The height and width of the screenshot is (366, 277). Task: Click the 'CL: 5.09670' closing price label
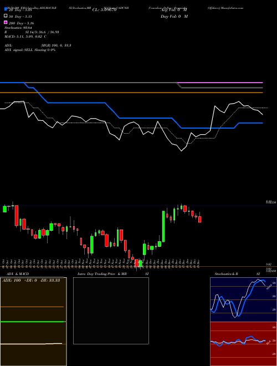[104, 10]
